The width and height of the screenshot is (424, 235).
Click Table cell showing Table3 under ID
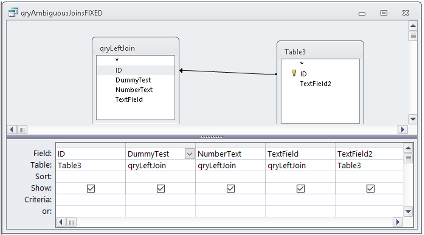click(x=90, y=165)
